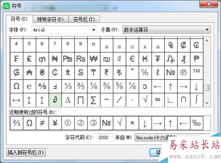The height and width of the screenshot is (163, 221).
Task: Select the Pts peseta symbol
Action: 68,59
